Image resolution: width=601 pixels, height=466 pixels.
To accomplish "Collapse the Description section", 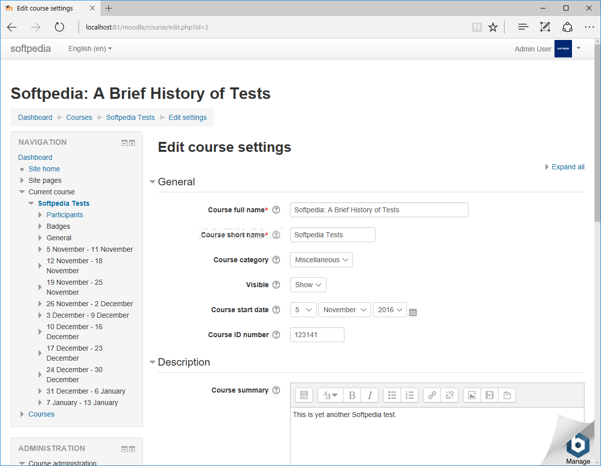I will pyautogui.click(x=152, y=362).
